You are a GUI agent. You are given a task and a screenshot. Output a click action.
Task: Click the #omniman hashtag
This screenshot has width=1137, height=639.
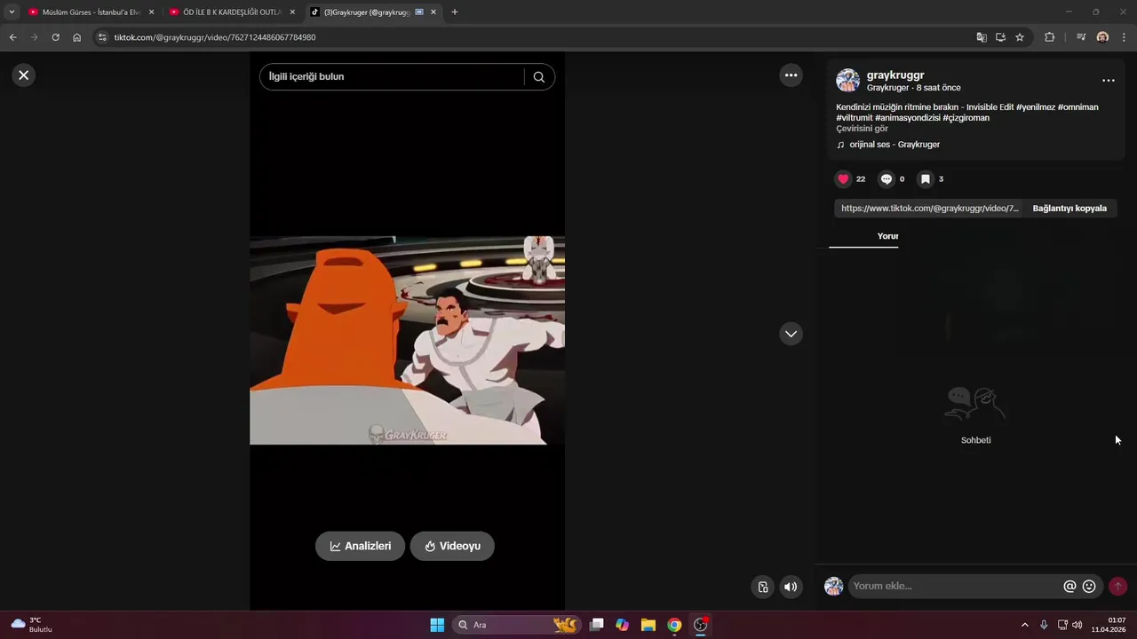point(1077,107)
